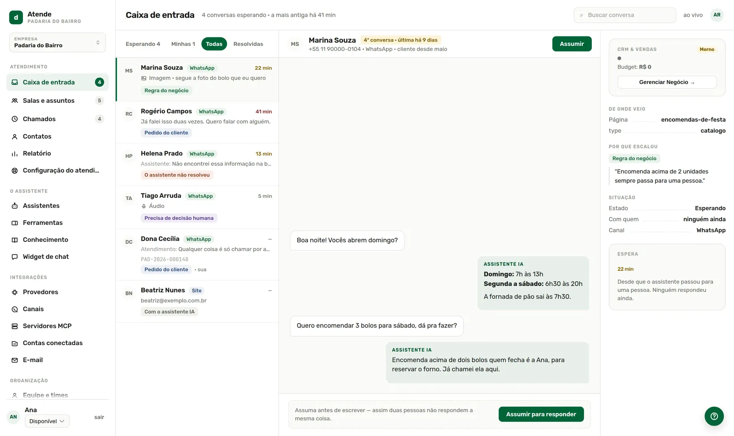The width and height of the screenshot is (734, 436).
Task: Open Assistentes robot icon
Action: pyautogui.click(x=15, y=206)
